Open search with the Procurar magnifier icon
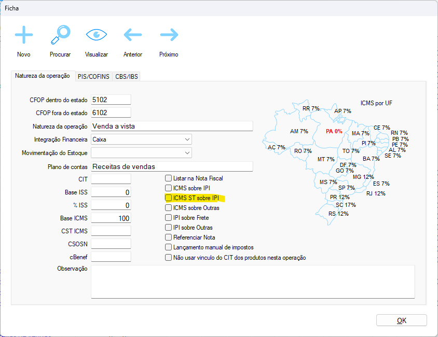Viewport: 438px width, 337px height. (x=60, y=35)
